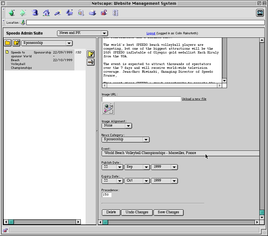The width and height of the screenshot is (268, 236).
Task: Click the yellow folder icon in left panel
Action: click(7, 43)
